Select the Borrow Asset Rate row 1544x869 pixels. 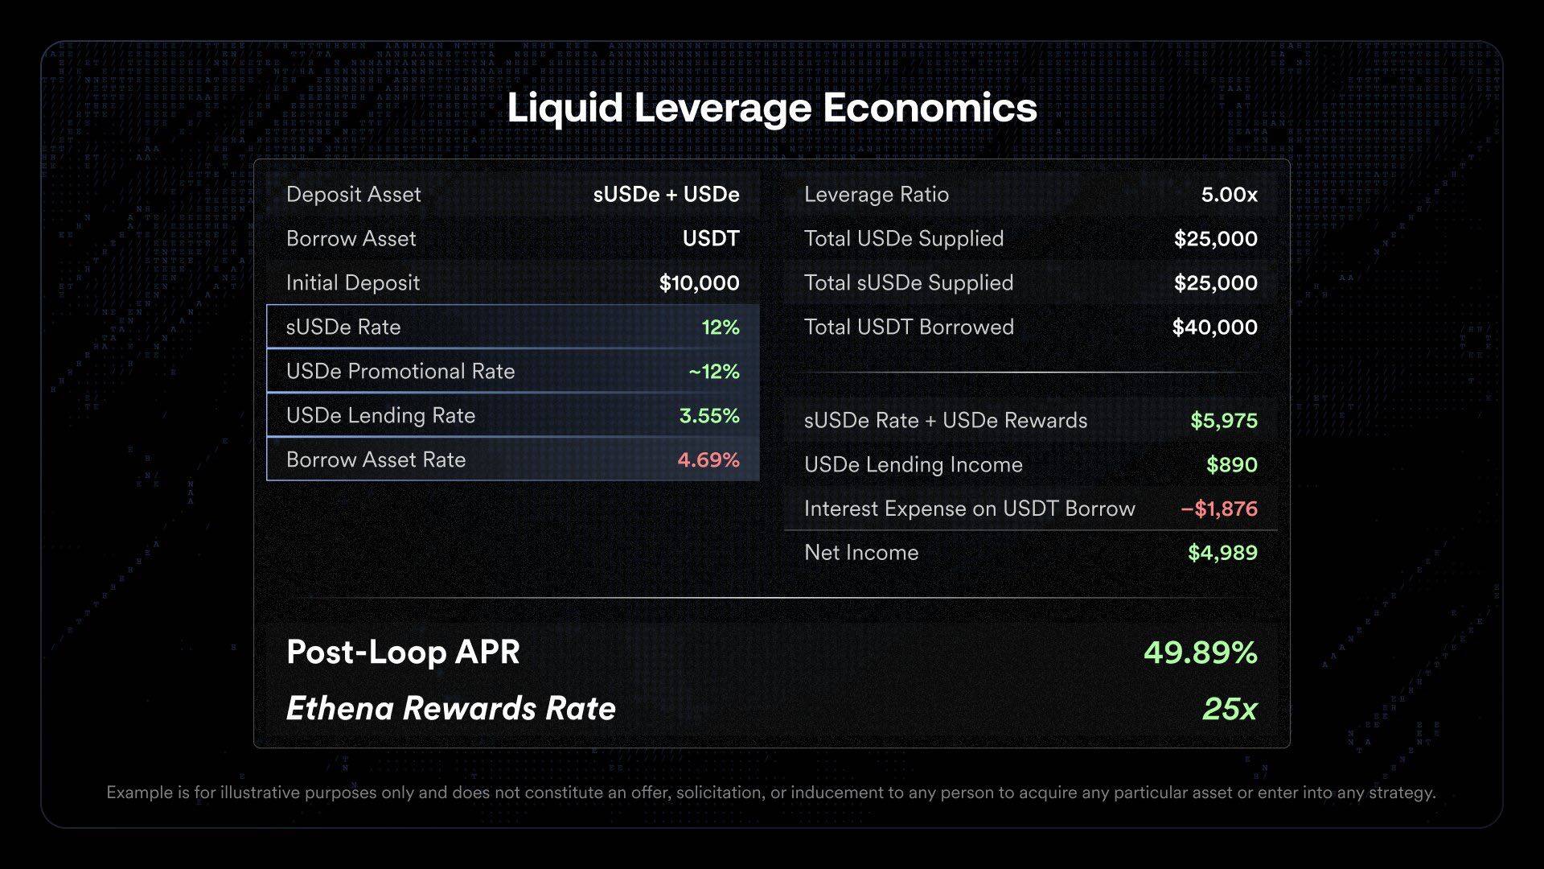coord(512,459)
